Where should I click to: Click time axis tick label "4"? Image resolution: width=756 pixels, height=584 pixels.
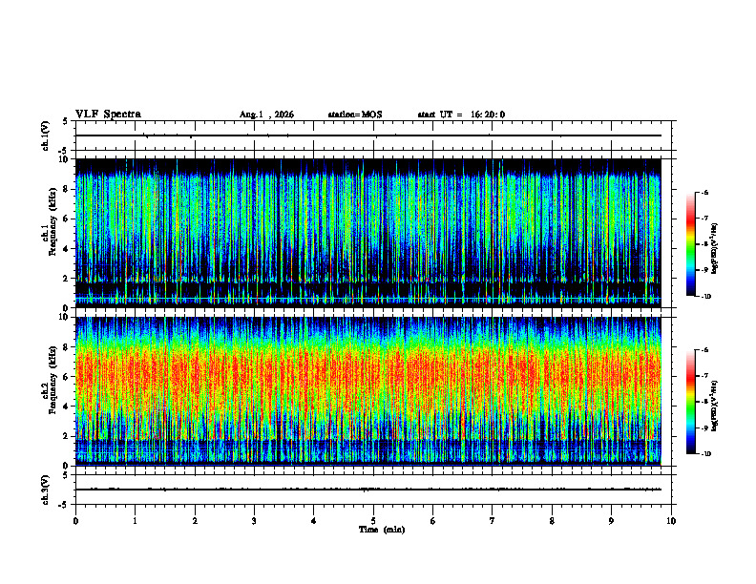[314, 521]
